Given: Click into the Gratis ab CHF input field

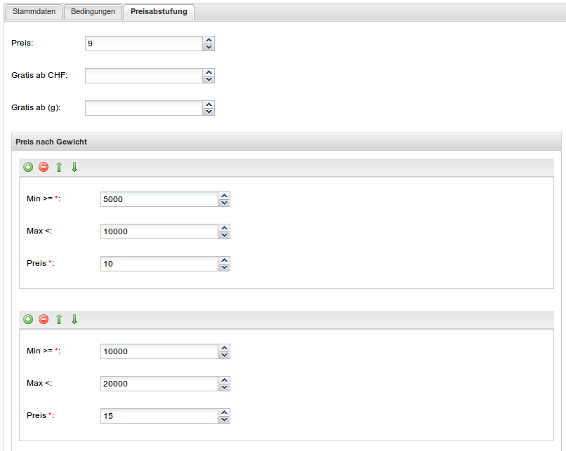Looking at the screenshot, I should tap(144, 76).
